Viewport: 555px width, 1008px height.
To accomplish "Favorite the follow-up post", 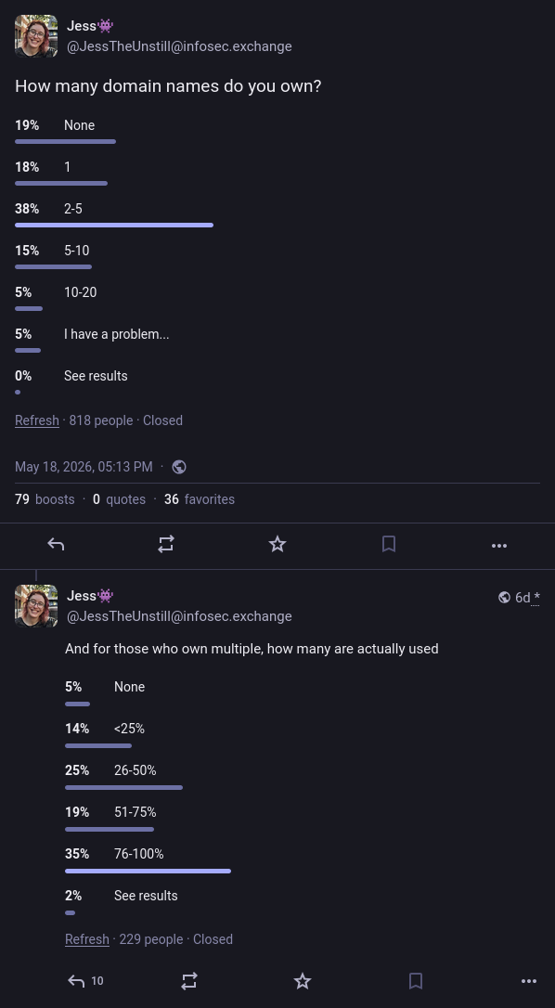I will (x=303, y=980).
